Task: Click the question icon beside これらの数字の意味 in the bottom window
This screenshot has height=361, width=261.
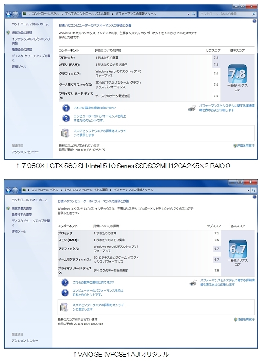Action: pyautogui.click(x=65, y=282)
